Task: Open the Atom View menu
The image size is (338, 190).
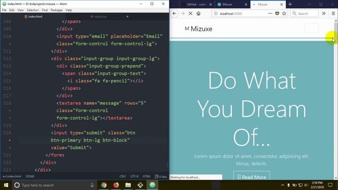Action: tap(21, 10)
